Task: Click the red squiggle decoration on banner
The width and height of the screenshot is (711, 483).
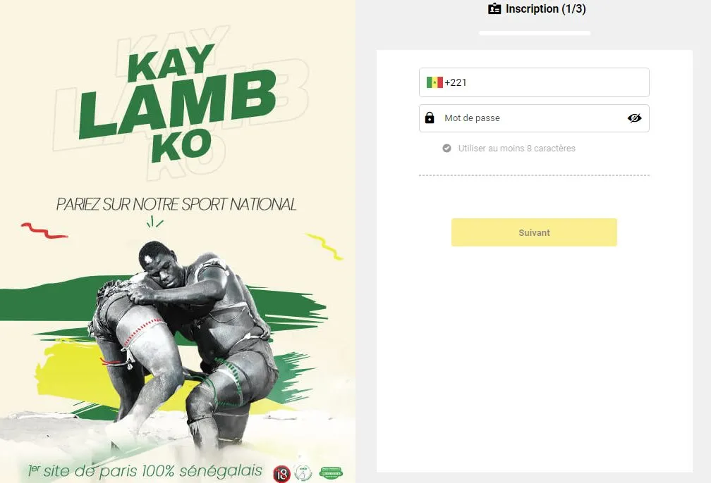Action: (x=44, y=230)
